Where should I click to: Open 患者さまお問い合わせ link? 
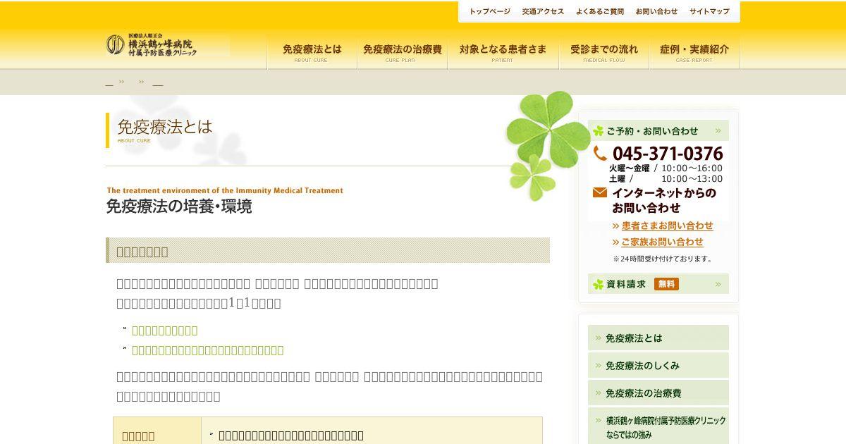click(x=667, y=226)
